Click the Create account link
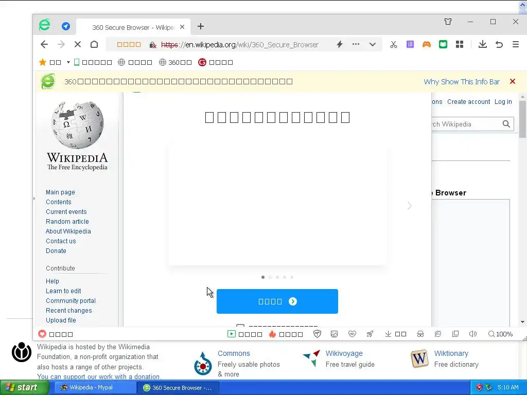 click(x=468, y=102)
